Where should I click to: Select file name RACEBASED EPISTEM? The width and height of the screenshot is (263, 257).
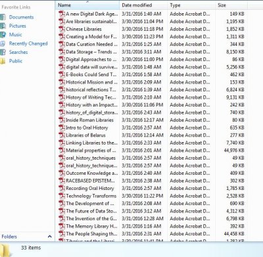[x=90, y=181]
